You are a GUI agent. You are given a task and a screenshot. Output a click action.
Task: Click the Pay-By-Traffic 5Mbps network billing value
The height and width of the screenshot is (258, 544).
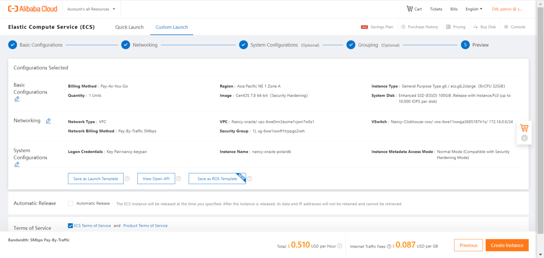pos(137,131)
